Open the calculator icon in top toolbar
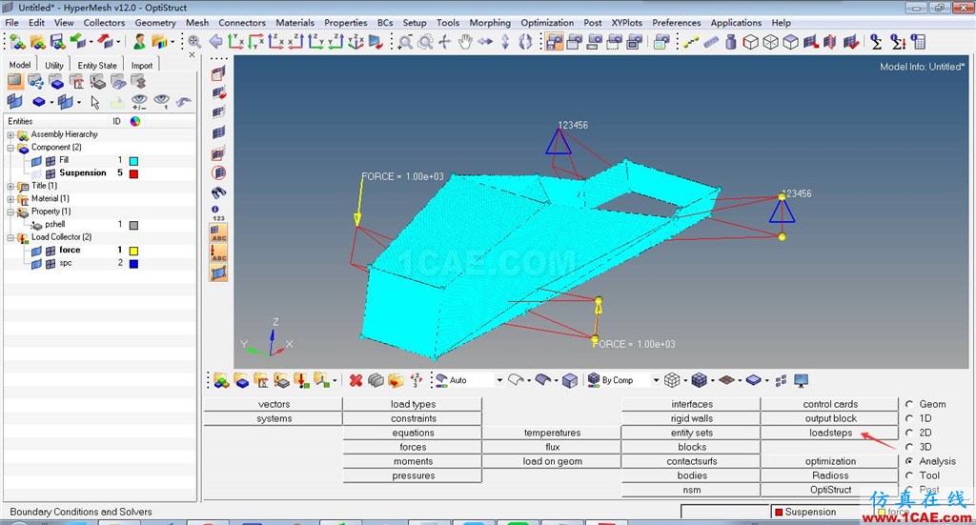This screenshot has height=525, width=976. (x=918, y=42)
